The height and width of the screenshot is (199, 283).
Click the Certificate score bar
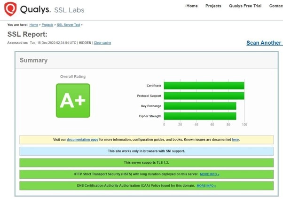[204, 86]
